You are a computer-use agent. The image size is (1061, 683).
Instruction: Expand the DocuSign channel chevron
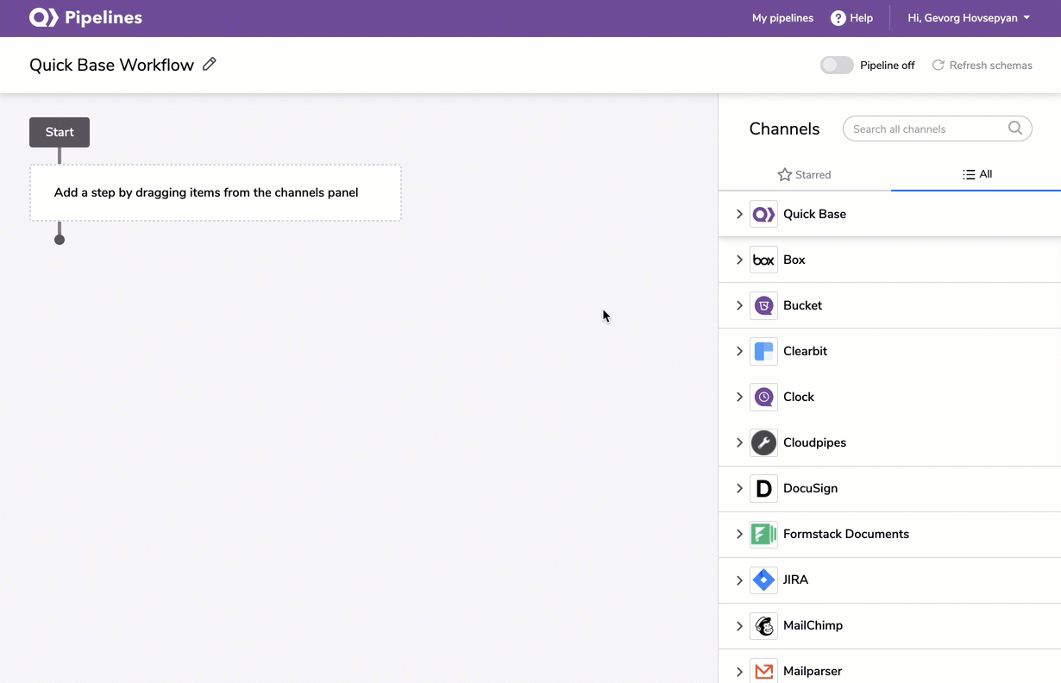(x=739, y=488)
